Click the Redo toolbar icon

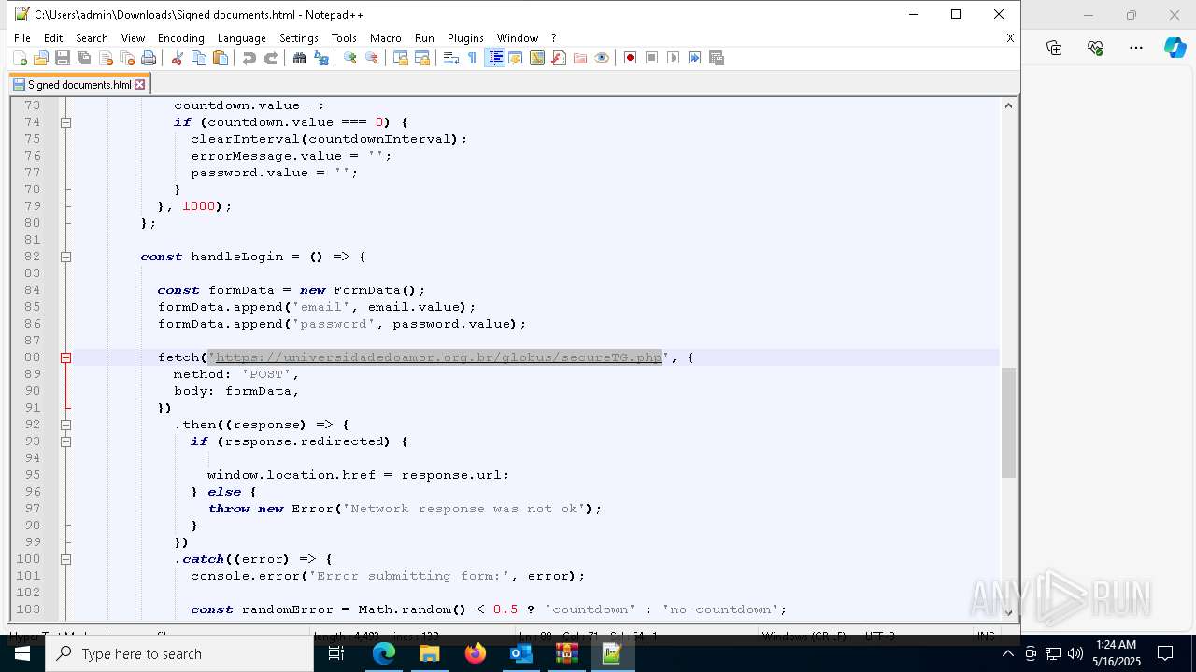point(271,58)
